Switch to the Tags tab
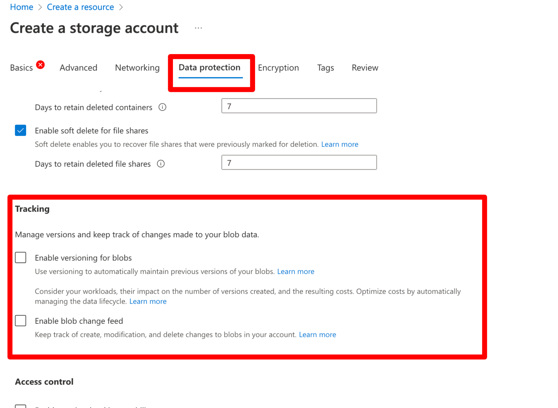Image resolution: width=558 pixels, height=408 pixels. point(325,68)
